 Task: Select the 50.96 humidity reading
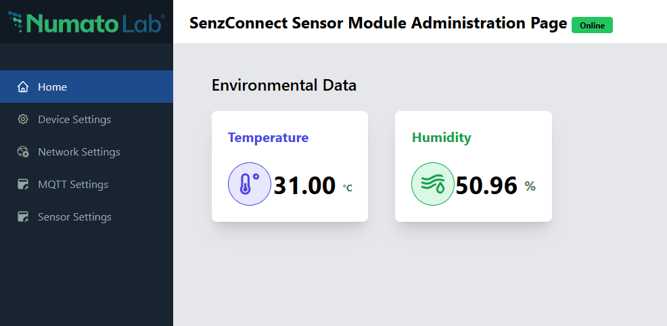pos(486,185)
